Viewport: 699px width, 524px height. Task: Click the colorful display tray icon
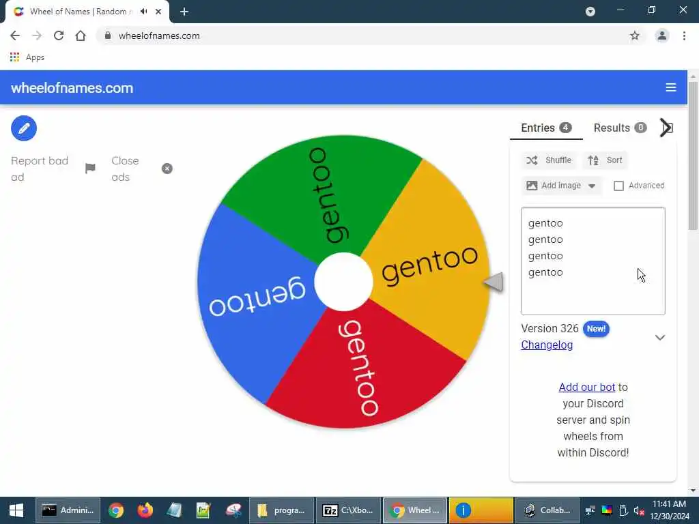click(607, 510)
